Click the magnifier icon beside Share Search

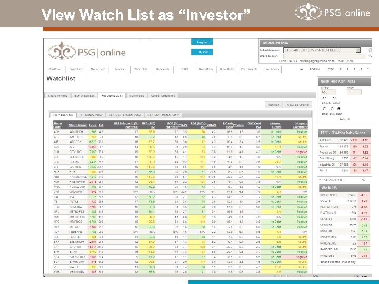370,56
